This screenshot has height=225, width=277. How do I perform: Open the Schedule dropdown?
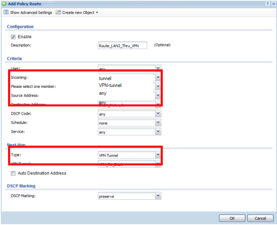pyautogui.click(x=158, y=123)
